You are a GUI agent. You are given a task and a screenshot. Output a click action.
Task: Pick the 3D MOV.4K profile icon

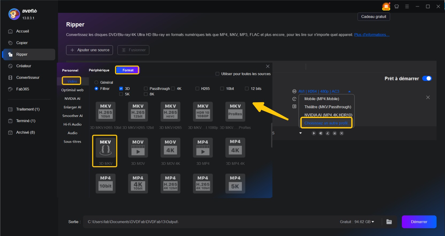[x=170, y=148]
